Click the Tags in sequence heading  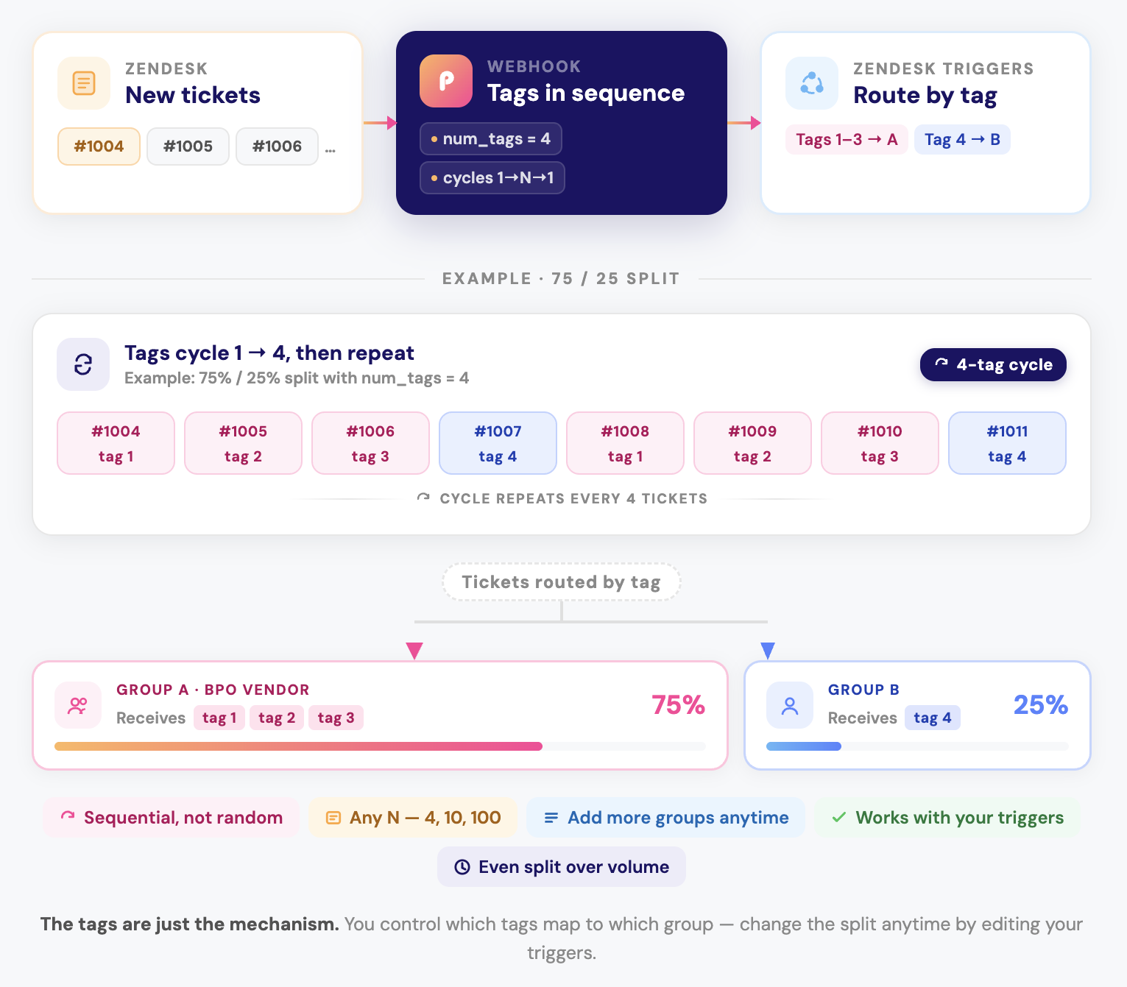coord(586,93)
